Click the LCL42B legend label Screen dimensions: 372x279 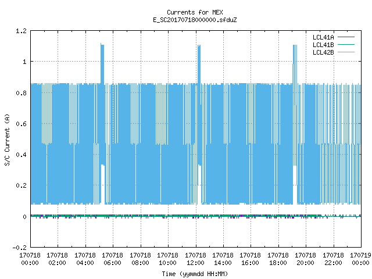pos(323,52)
